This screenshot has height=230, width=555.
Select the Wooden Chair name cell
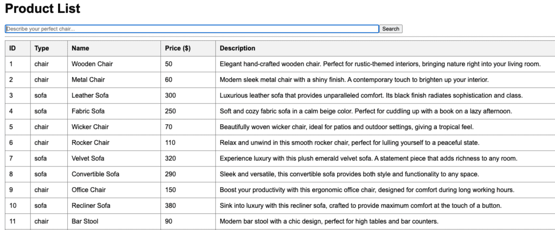click(x=92, y=64)
